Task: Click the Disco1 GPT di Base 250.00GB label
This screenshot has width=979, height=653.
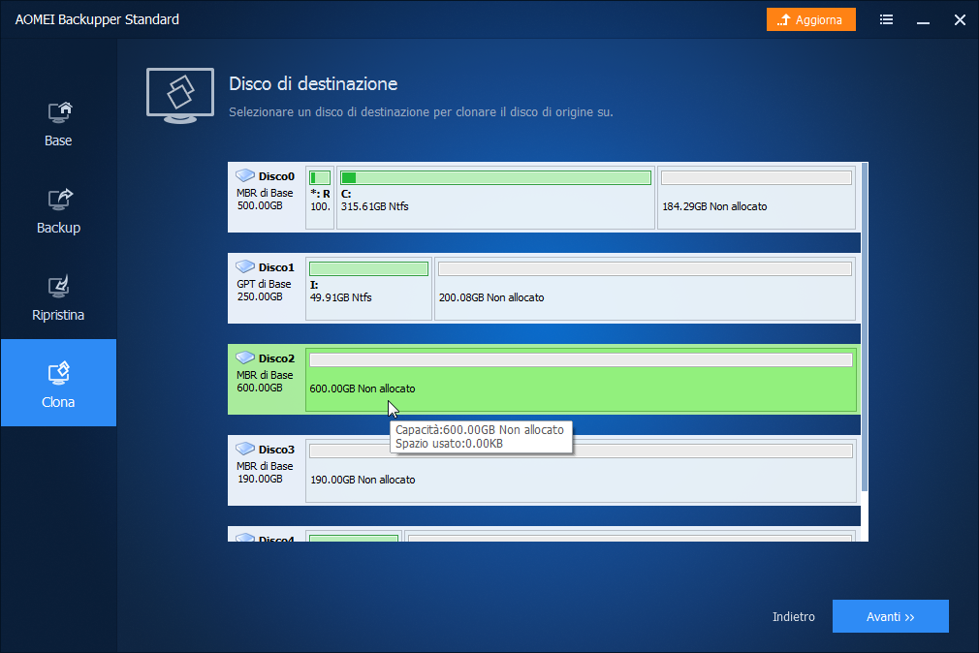Action: click(264, 291)
